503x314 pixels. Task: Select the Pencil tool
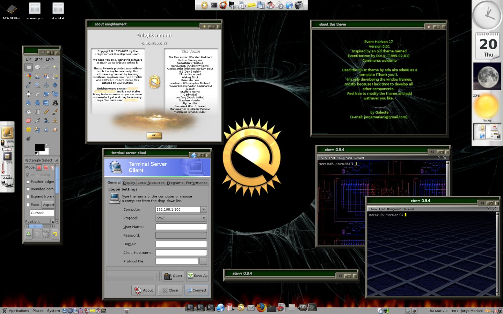(46, 112)
